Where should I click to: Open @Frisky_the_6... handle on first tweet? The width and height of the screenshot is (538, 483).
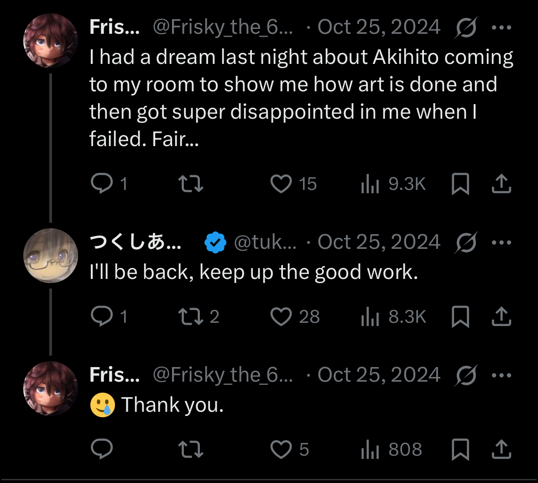[x=223, y=27]
